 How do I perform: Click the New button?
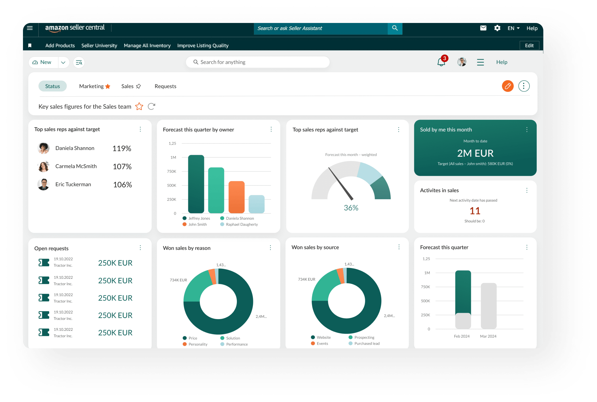44,62
